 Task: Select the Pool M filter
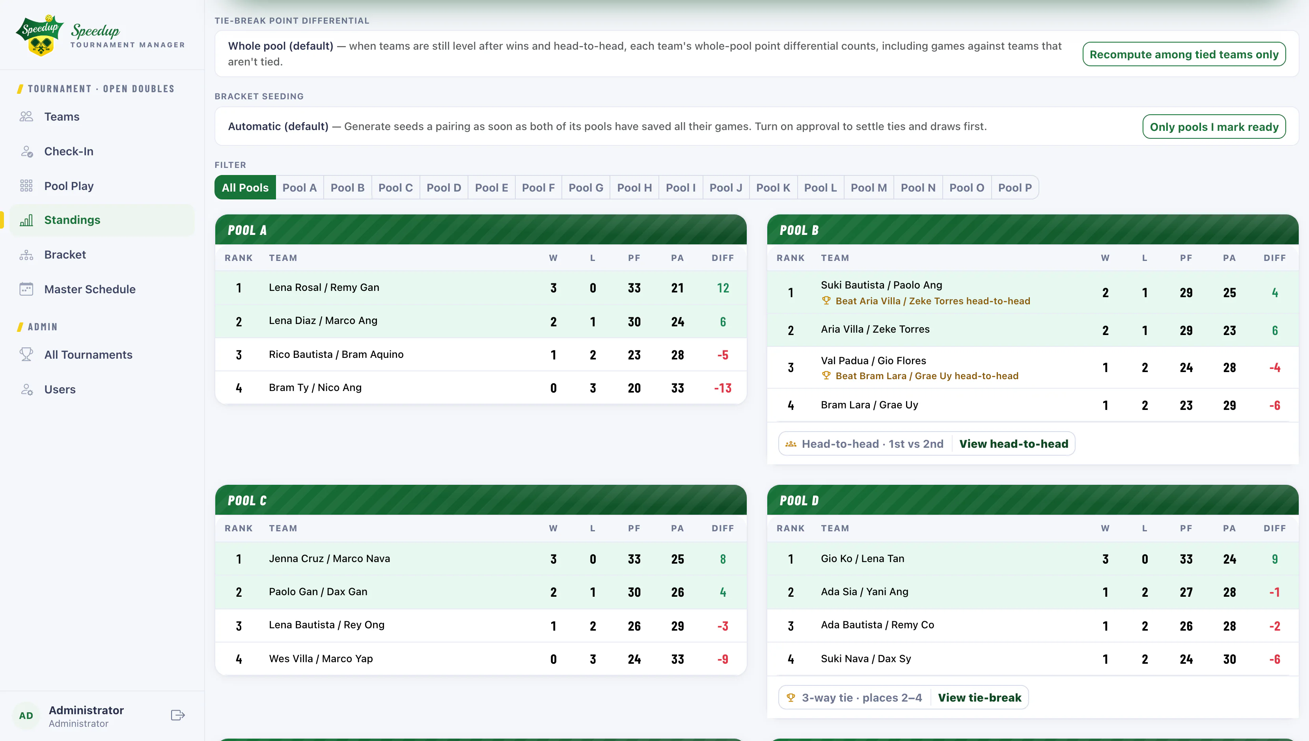point(869,187)
